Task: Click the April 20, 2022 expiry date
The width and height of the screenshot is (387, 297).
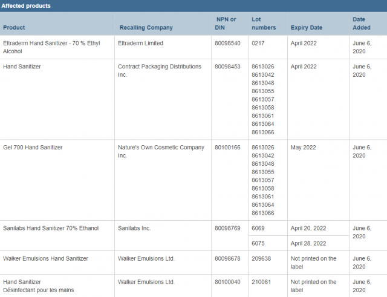Action: click(308, 228)
